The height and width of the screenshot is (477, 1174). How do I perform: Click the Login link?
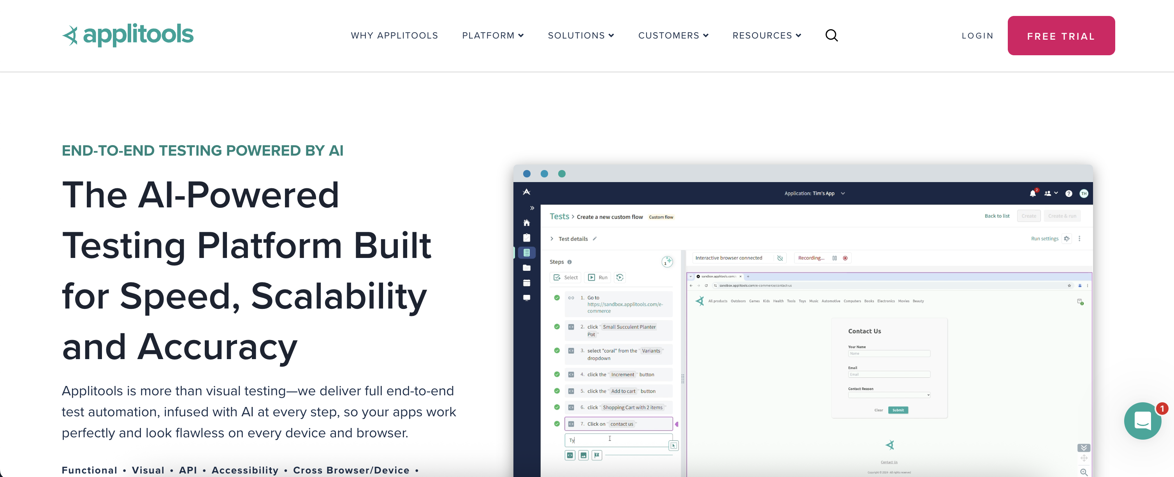(977, 36)
